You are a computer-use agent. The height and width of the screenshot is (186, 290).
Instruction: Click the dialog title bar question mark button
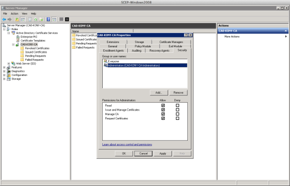[186, 35]
